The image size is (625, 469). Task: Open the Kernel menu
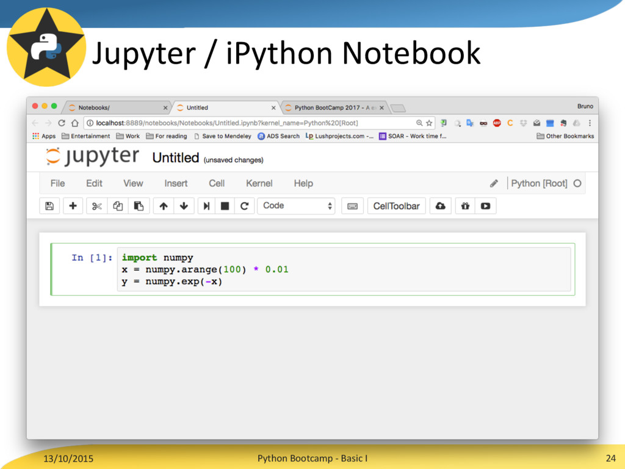[x=259, y=183]
